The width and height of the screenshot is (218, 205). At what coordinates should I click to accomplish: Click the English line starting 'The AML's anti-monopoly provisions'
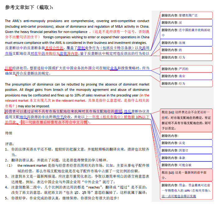coord(77,21)
